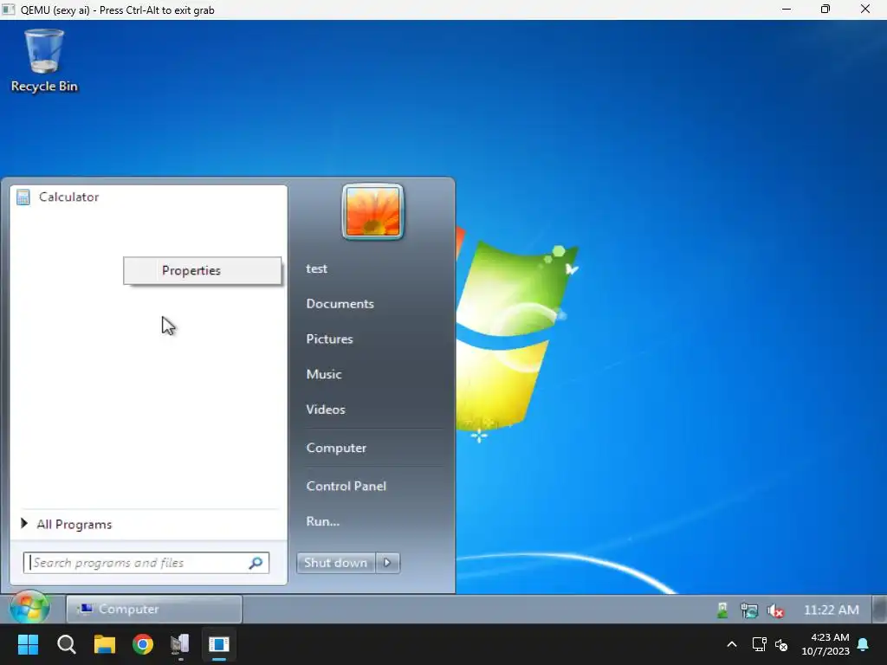Click the QEMU window title icon
This screenshot has height=665, width=887.
coord(8,10)
